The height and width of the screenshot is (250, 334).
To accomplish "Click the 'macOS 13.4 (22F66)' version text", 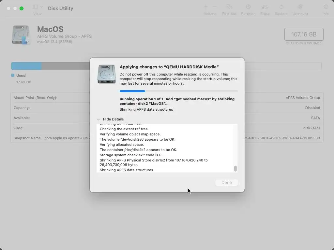I will coord(55,42).
